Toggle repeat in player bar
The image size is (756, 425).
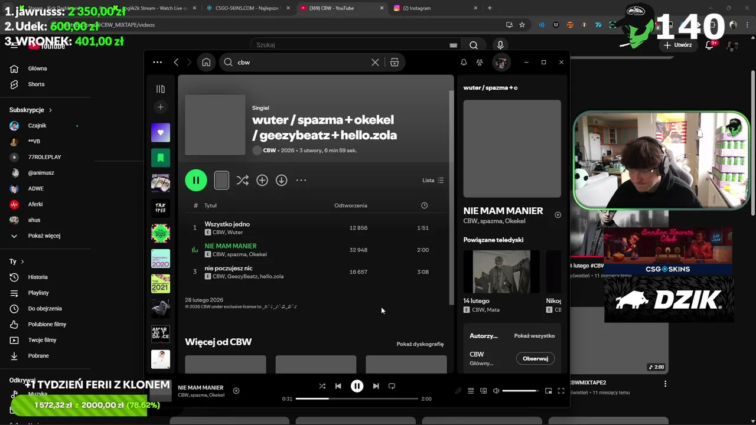[x=392, y=386]
